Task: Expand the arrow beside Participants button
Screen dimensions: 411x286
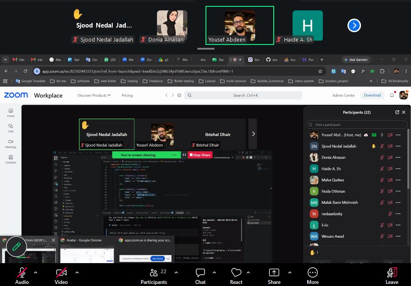Action: pyautogui.click(x=176, y=272)
